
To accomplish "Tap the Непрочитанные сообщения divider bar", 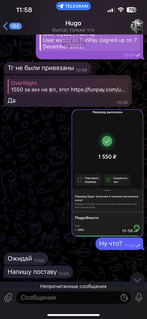I will [73, 286].
